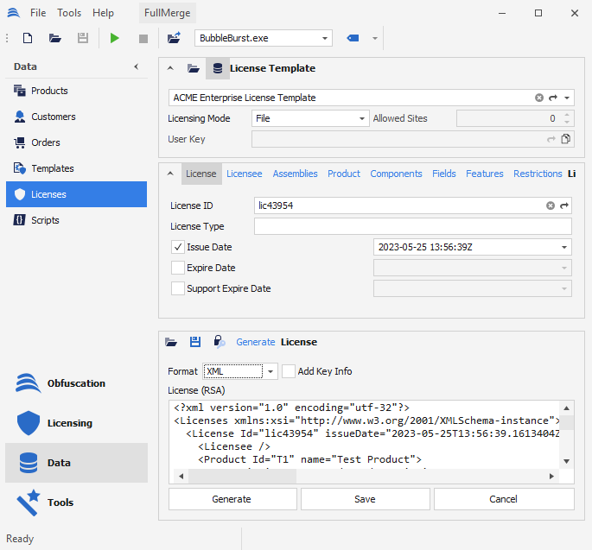Viewport: 592px width, 550px height.
Task: Click the database icon beside License Template
Action: pos(217,68)
